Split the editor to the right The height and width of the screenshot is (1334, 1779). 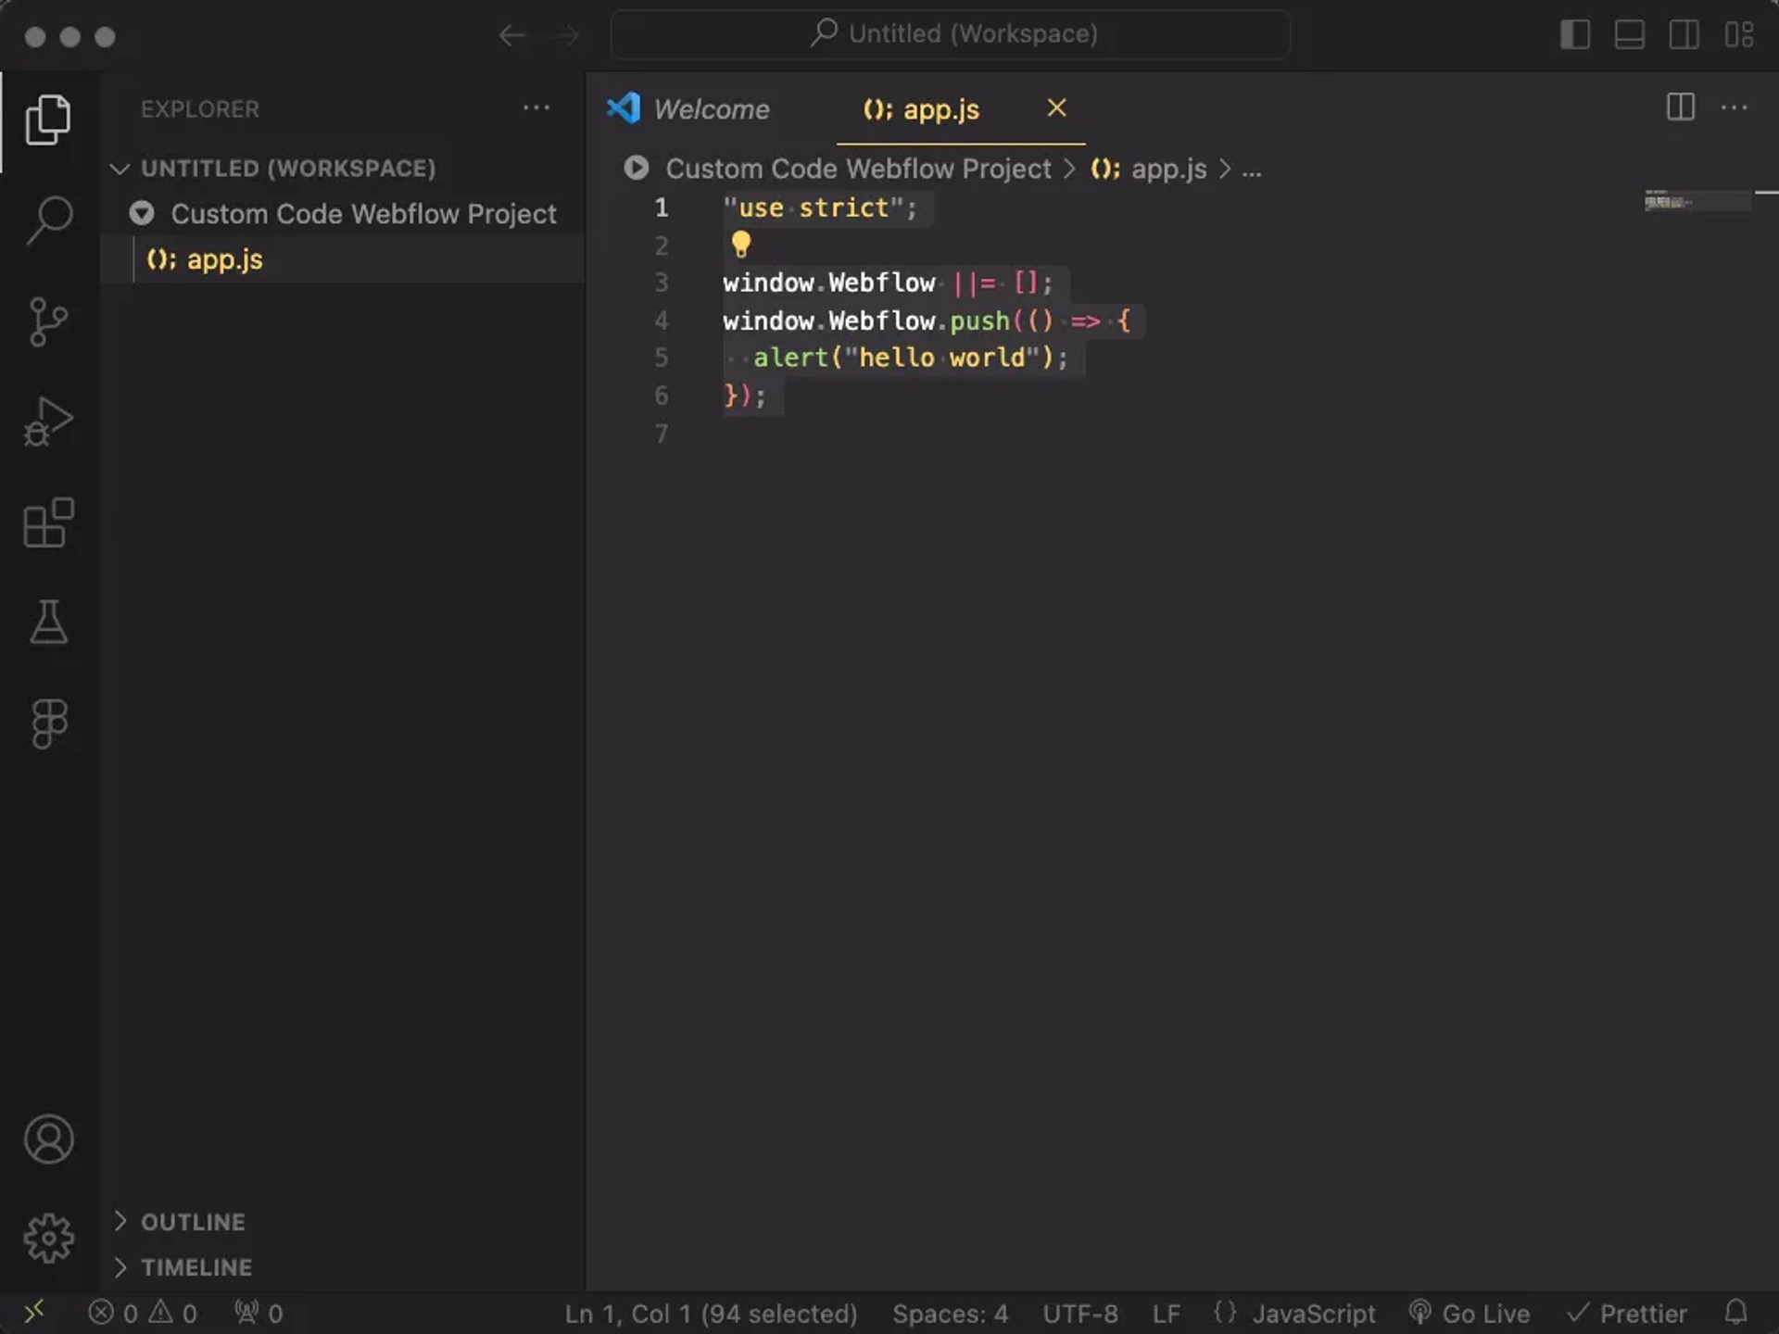coord(1680,107)
